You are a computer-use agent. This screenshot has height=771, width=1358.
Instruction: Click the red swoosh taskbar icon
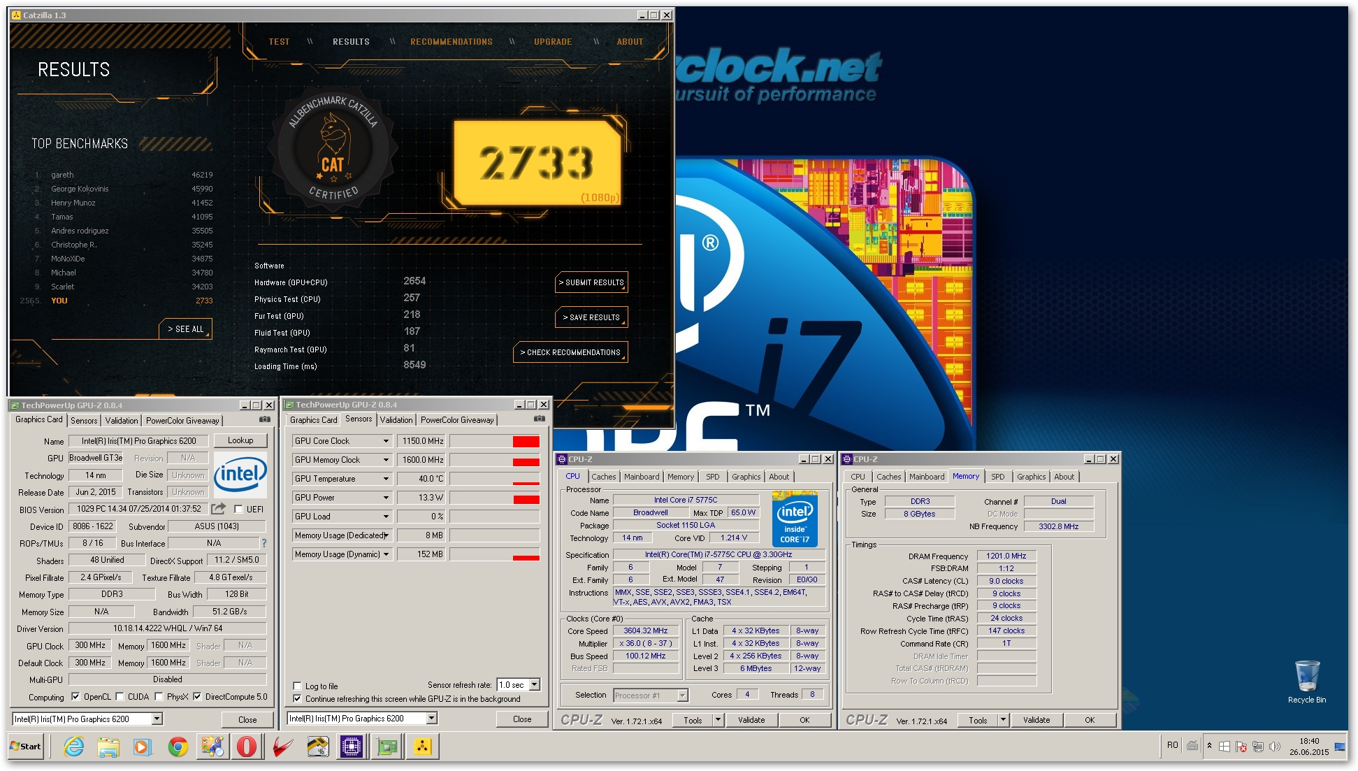pos(282,747)
